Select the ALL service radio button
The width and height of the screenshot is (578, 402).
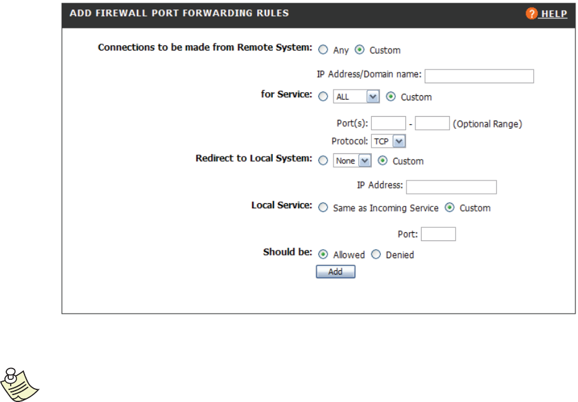pyautogui.click(x=323, y=97)
